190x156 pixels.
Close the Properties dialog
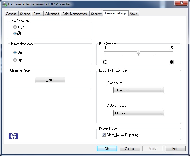(181, 3)
